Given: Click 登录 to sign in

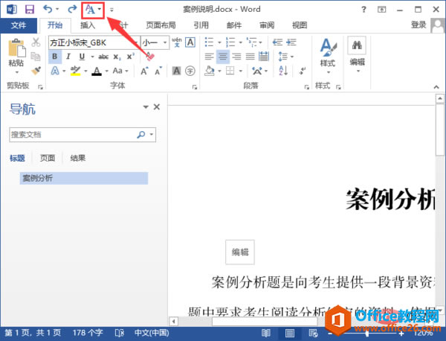Looking at the screenshot, I should coord(418,25).
